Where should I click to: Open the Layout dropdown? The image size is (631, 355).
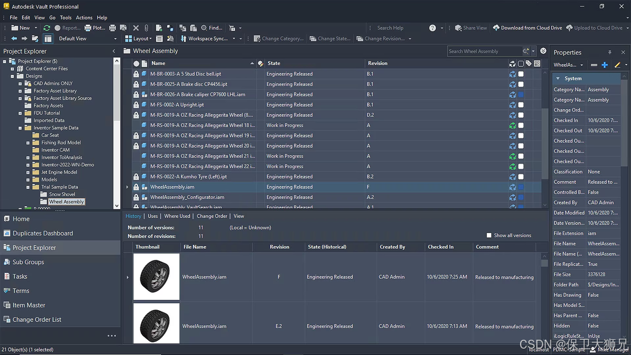pos(139,38)
